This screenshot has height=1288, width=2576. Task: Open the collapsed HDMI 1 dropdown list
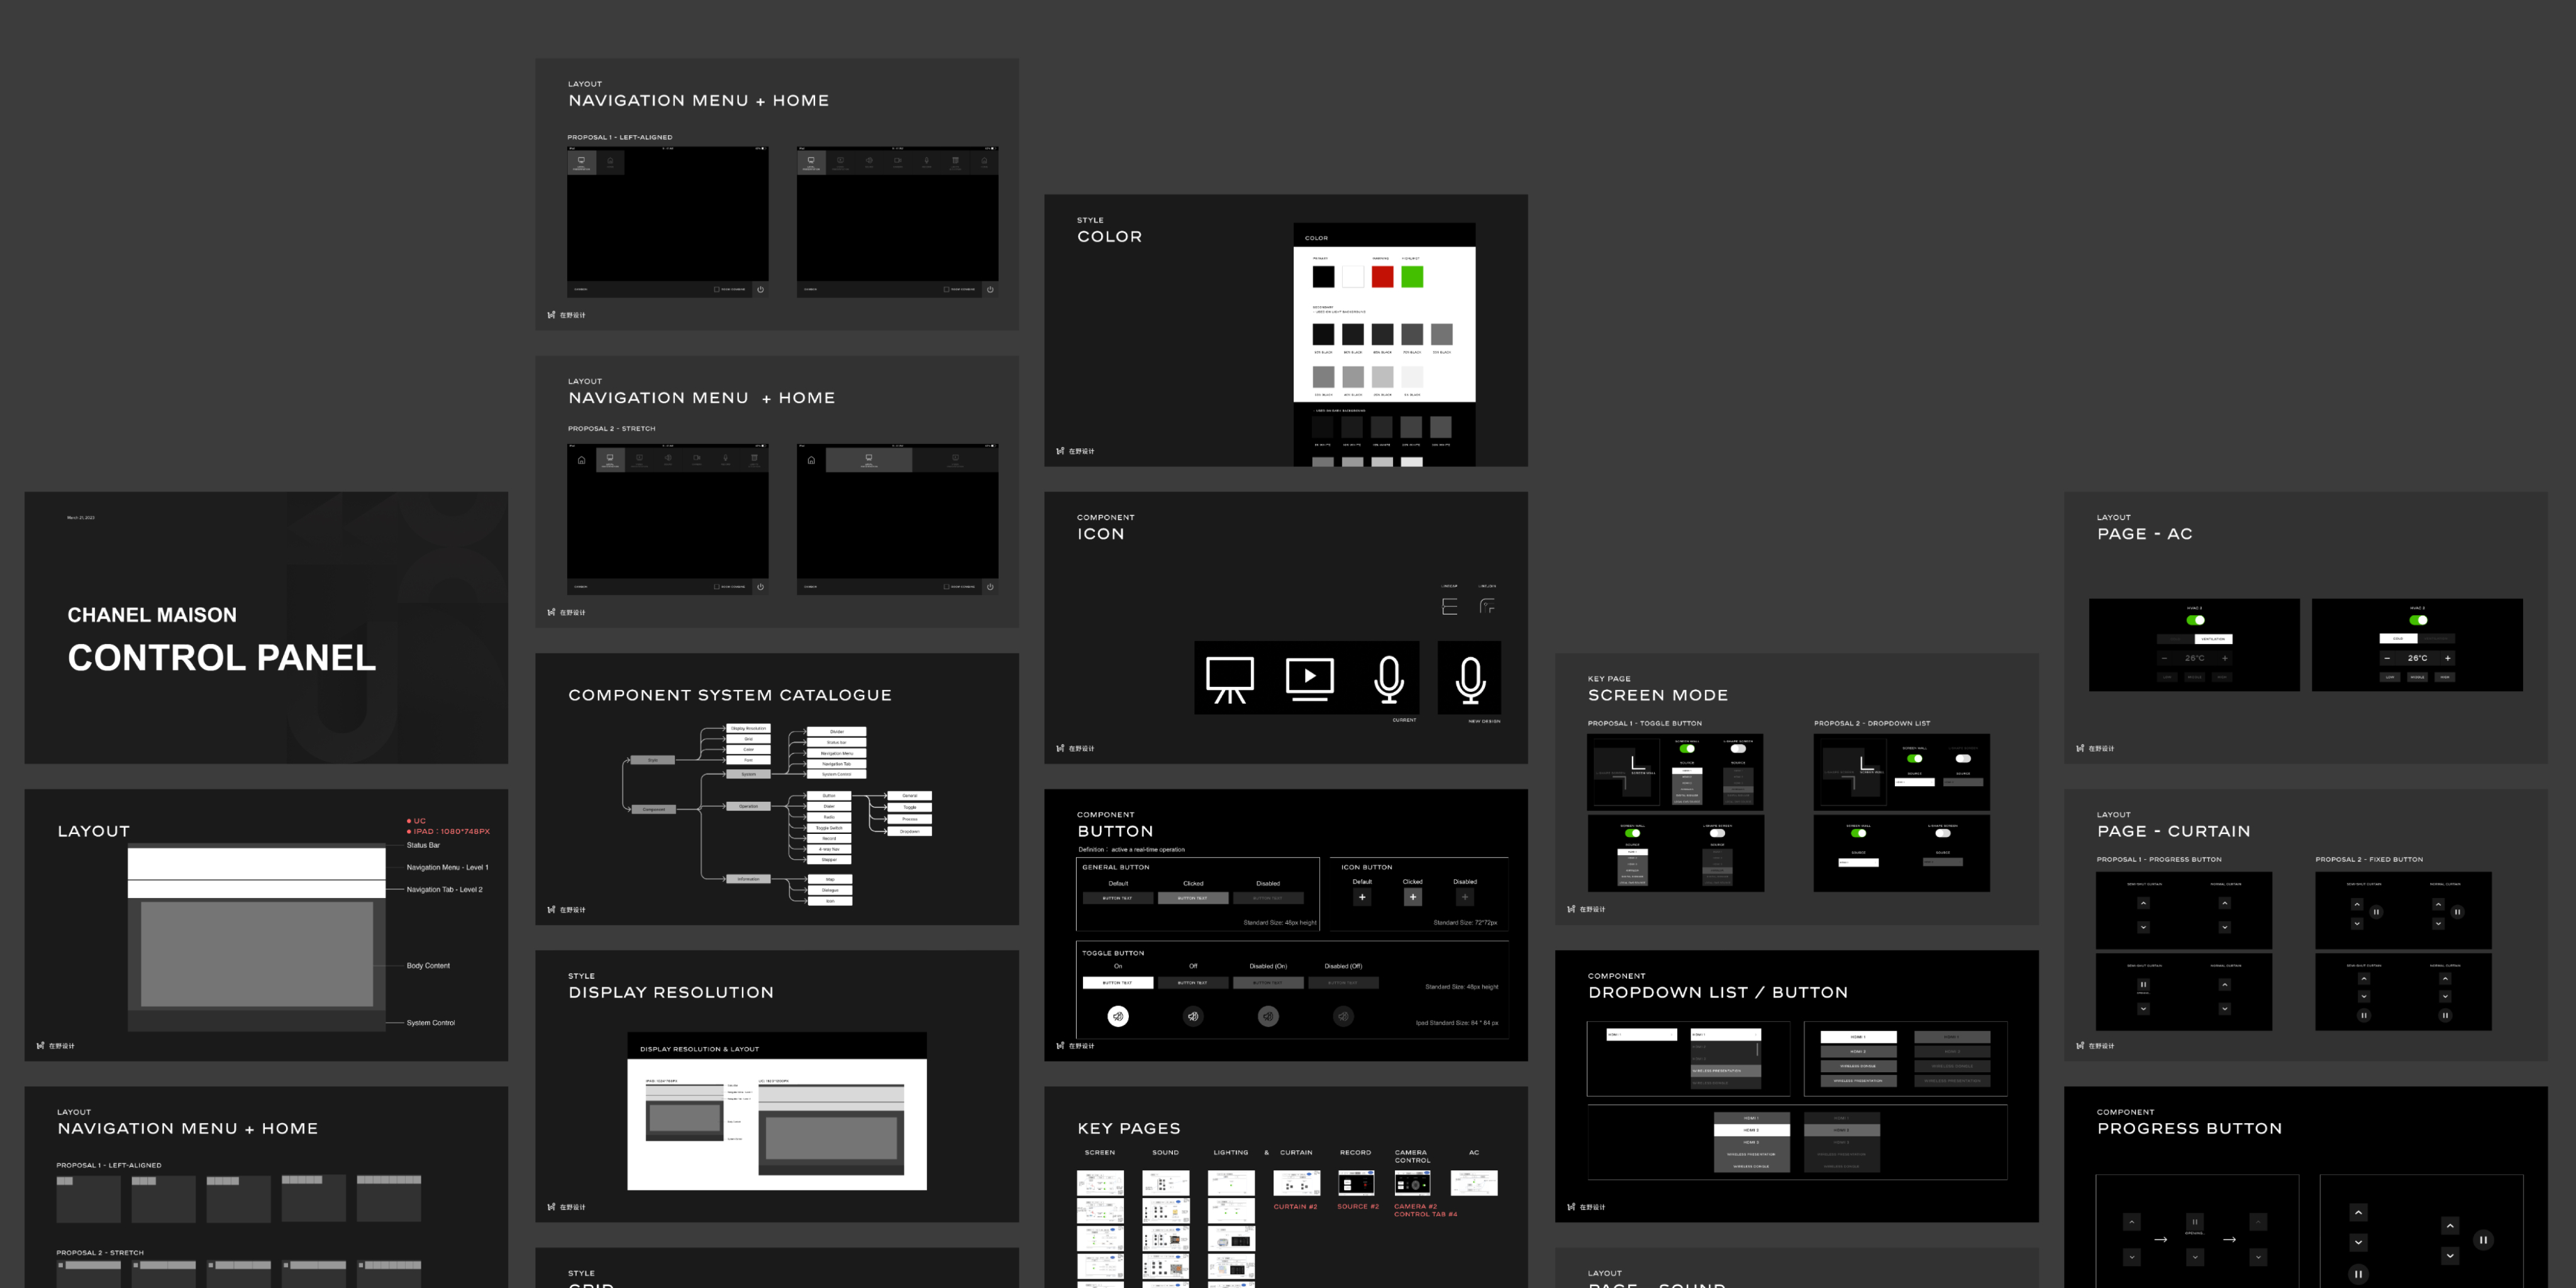click(1641, 1035)
